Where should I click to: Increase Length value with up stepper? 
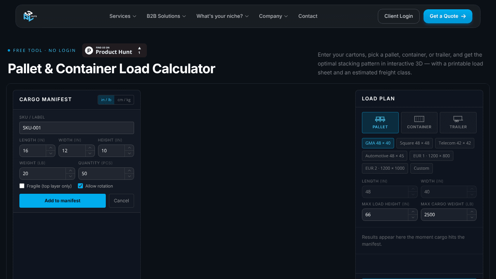pos(50,148)
